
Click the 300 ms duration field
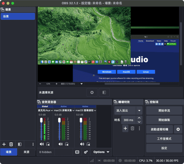[129, 120]
